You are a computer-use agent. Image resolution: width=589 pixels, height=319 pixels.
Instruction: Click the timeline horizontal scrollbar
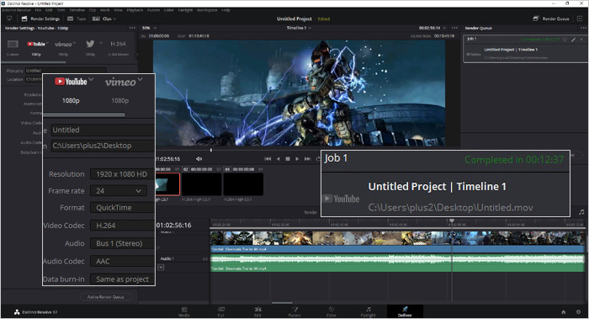282,302
